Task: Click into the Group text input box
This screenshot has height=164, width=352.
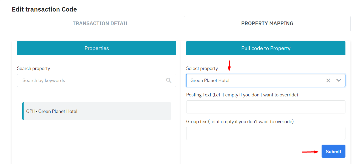Action: click(x=266, y=133)
